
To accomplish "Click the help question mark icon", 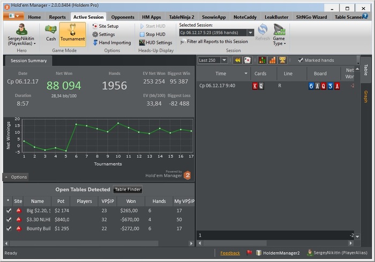I will [x=365, y=16].
